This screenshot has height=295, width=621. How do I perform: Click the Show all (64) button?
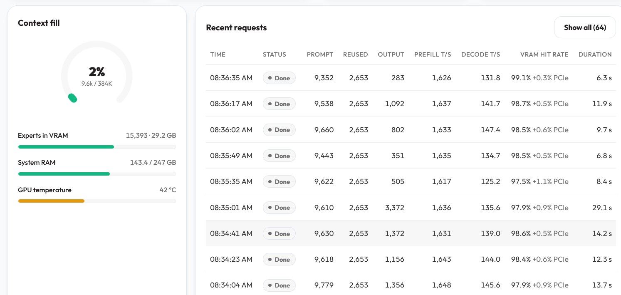click(585, 27)
